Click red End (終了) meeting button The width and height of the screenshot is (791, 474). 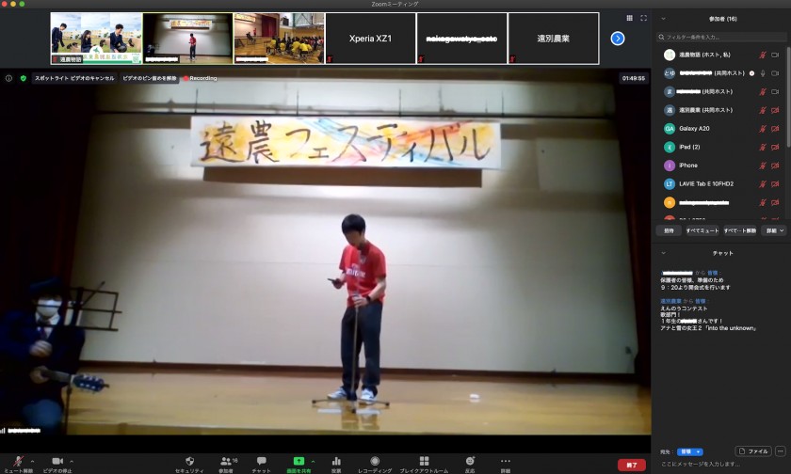coord(632,465)
